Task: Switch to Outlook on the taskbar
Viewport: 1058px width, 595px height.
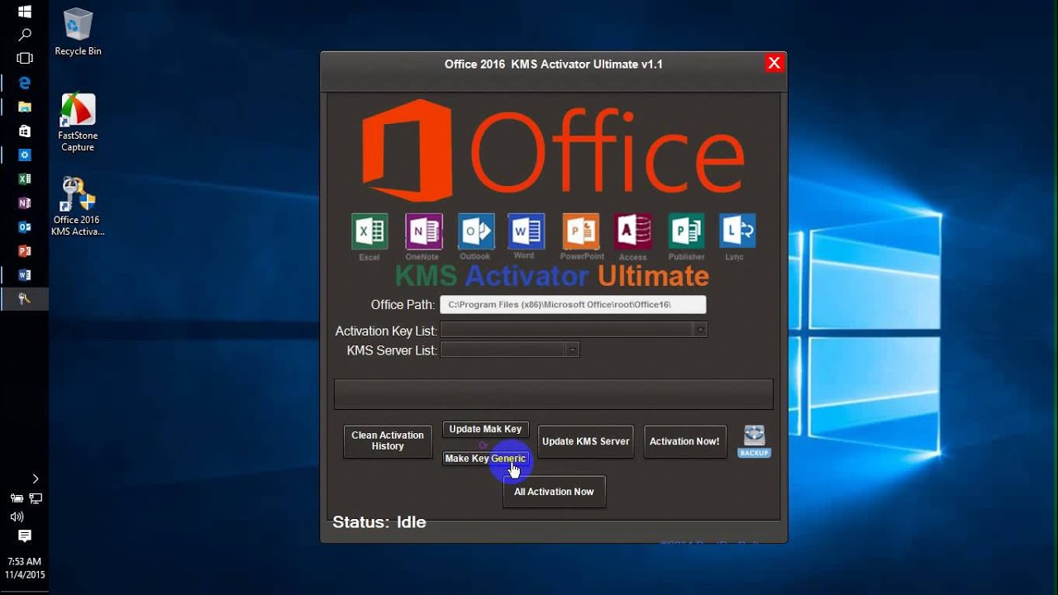Action: point(24,226)
